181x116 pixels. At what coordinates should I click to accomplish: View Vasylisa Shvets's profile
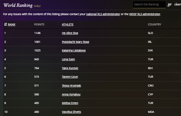pos(72,111)
